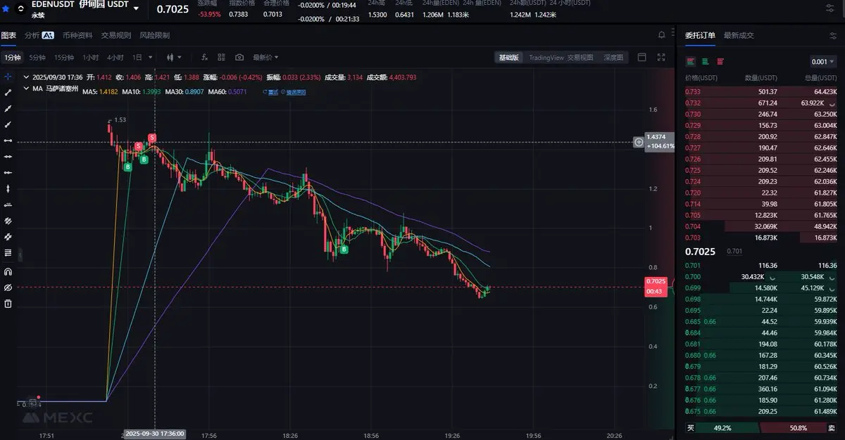Open the candlestick chart type dropdown
Viewport: 845px width, 440px height.
point(174,58)
